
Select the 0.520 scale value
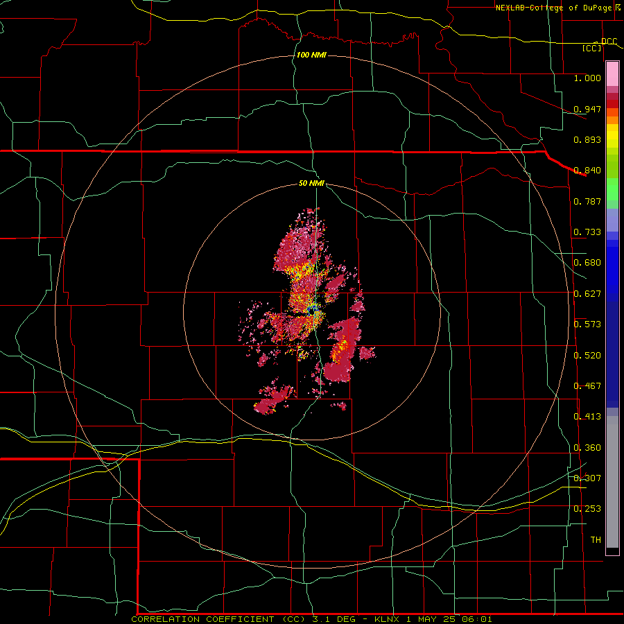[587, 356]
